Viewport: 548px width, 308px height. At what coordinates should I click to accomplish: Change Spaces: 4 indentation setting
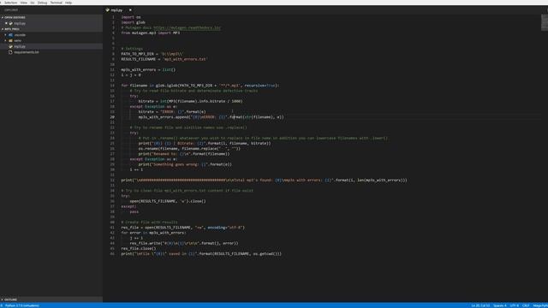500,305
